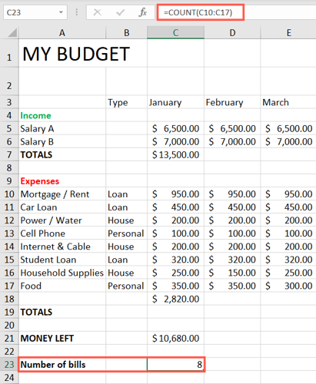This screenshot has width=316, height=384.
Task: Click the House type cell for Internet & Cable
Action: [127, 247]
